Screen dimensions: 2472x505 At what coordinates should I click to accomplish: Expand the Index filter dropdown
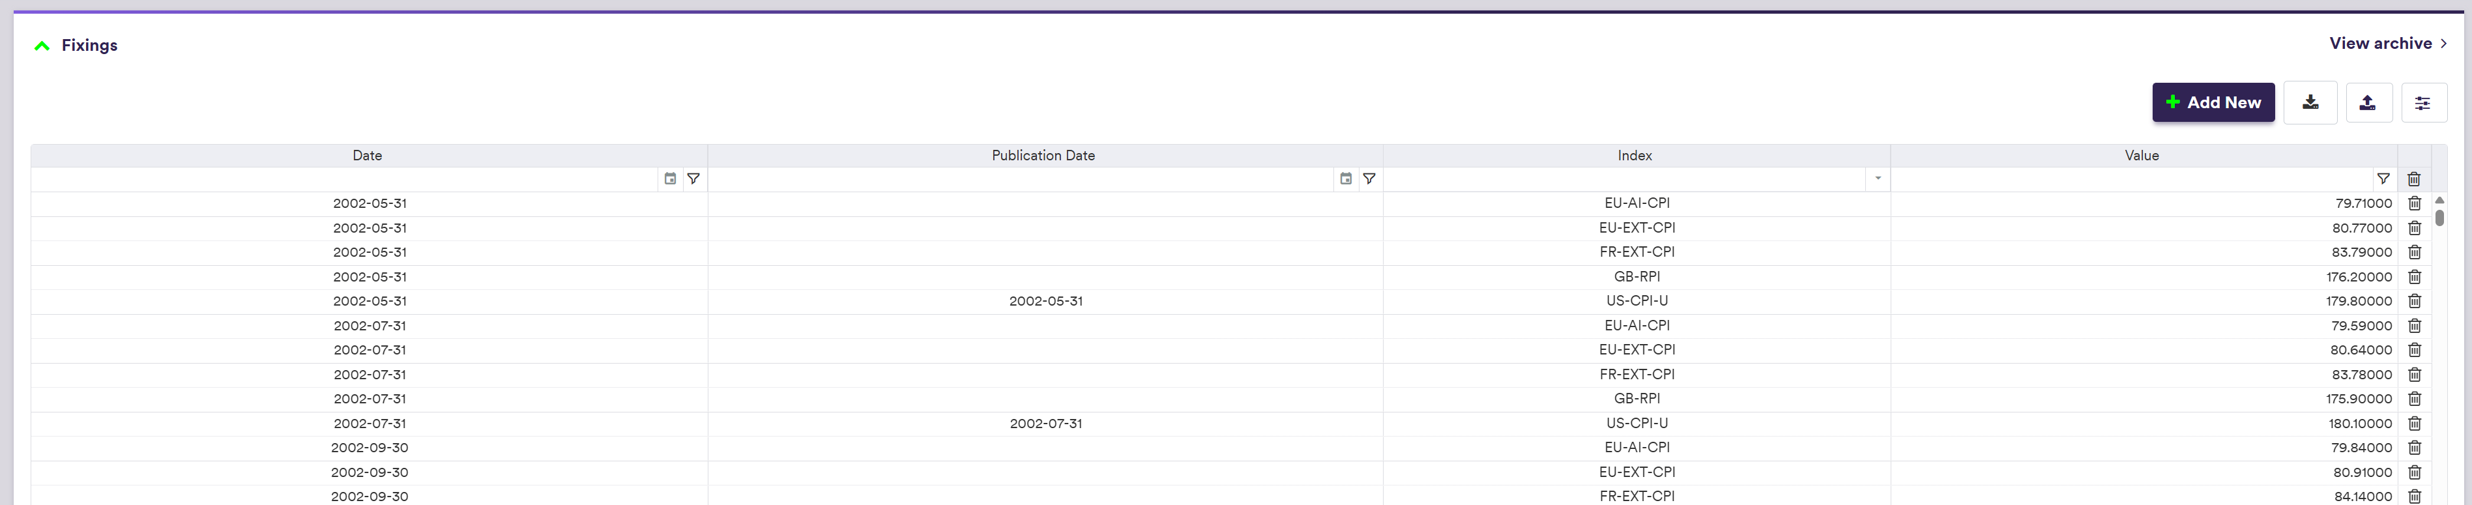(1877, 179)
